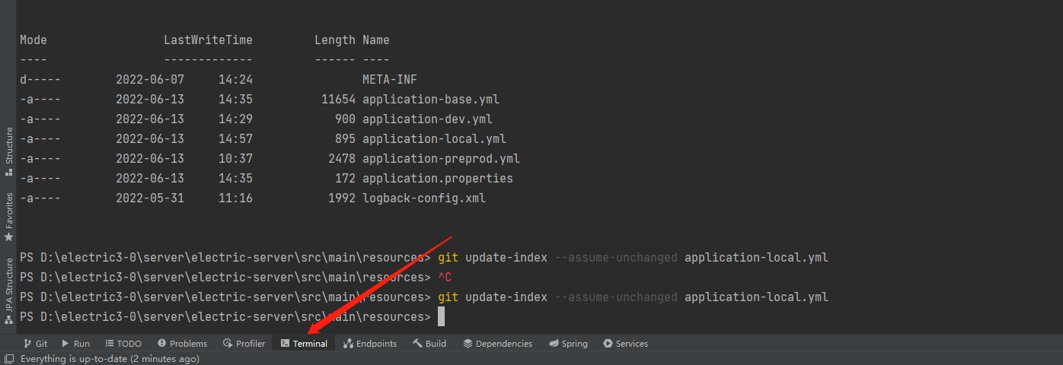This screenshot has height=365, width=1063.
Task: Click the 'Everything is up-to-date' status message
Action: pyautogui.click(x=110, y=359)
